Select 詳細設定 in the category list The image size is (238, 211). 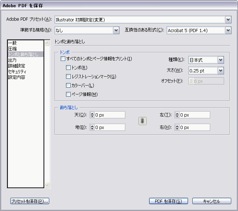coord(25,66)
